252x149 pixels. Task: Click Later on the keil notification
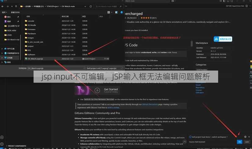click(x=247, y=142)
